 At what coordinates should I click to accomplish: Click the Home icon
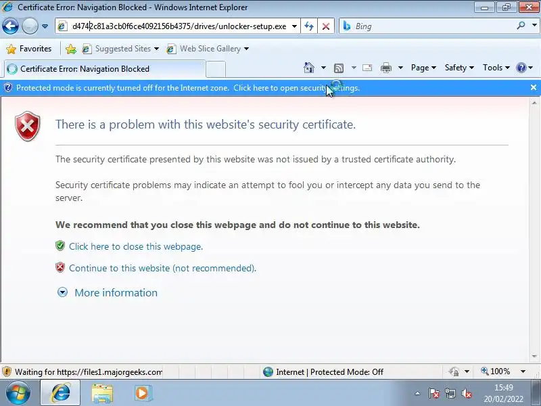point(309,67)
